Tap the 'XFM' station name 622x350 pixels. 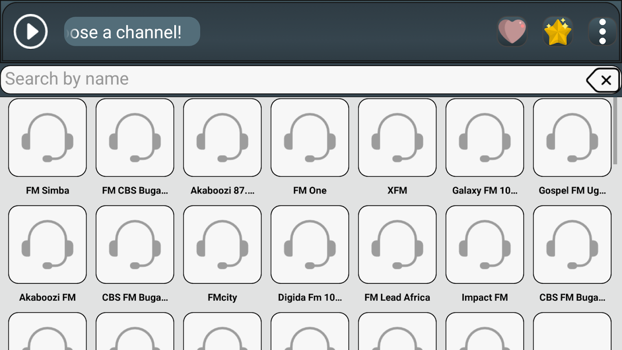pos(398,190)
